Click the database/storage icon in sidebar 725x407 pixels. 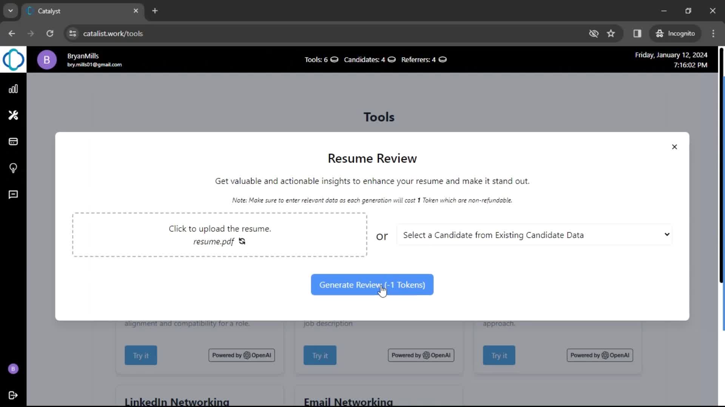click(14, 142)
